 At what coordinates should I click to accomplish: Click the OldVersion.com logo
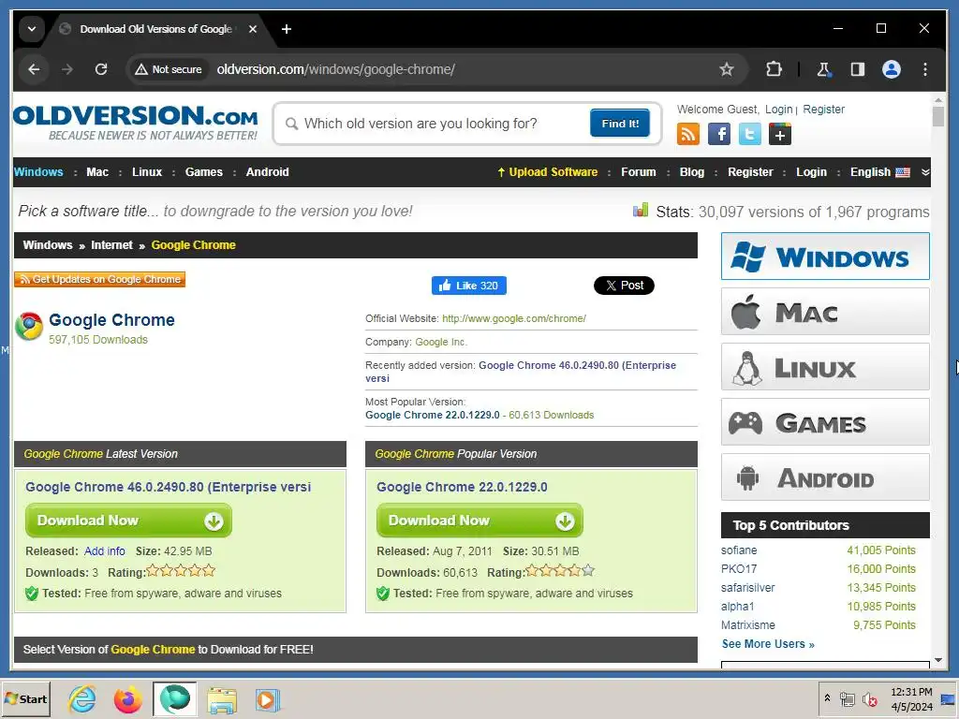135,123
